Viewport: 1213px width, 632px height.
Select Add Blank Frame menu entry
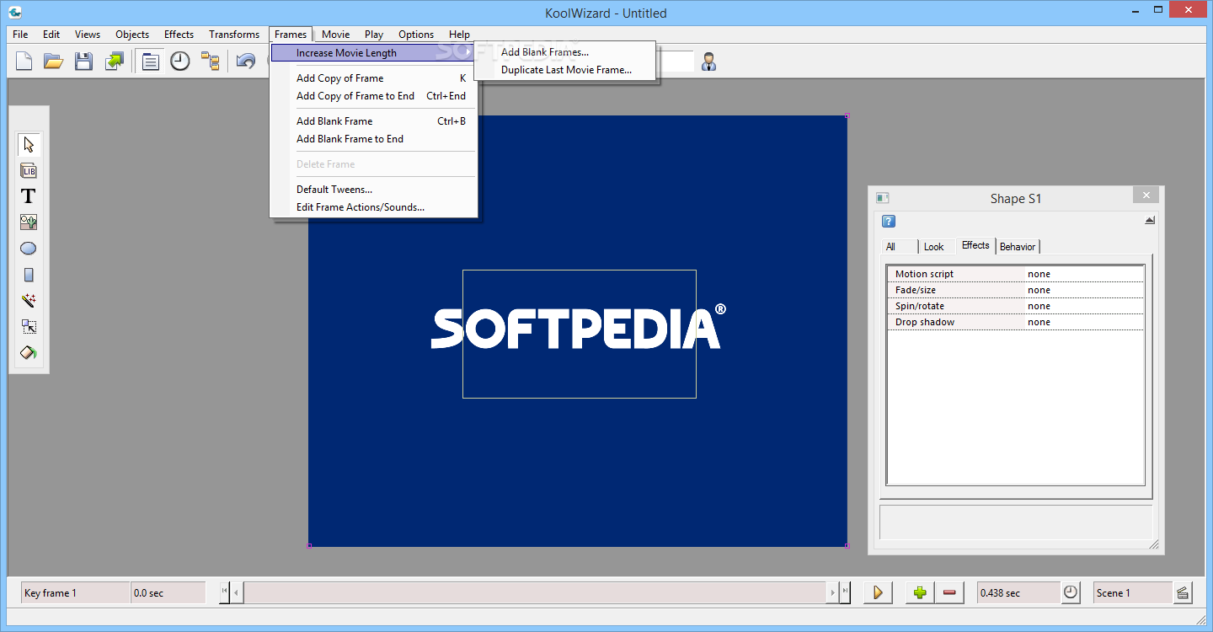tap(373, 121)
